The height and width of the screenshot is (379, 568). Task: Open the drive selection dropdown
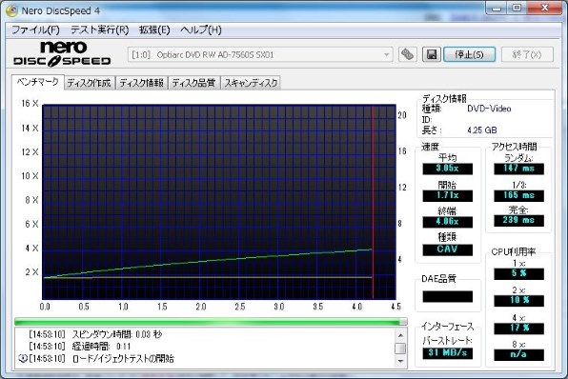click(x=260, y=54)
